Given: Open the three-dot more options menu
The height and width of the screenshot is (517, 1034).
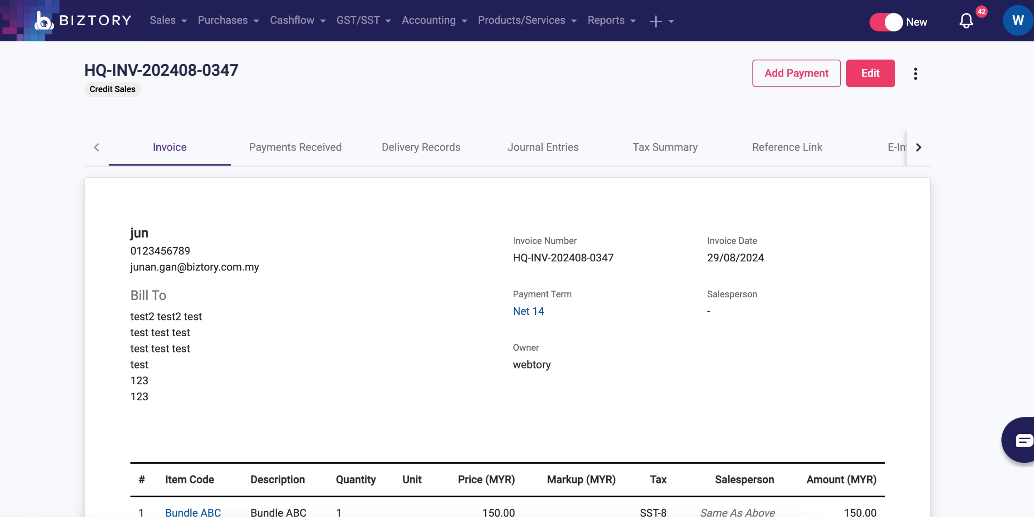Looking at the screenshot, I should 915,74.
